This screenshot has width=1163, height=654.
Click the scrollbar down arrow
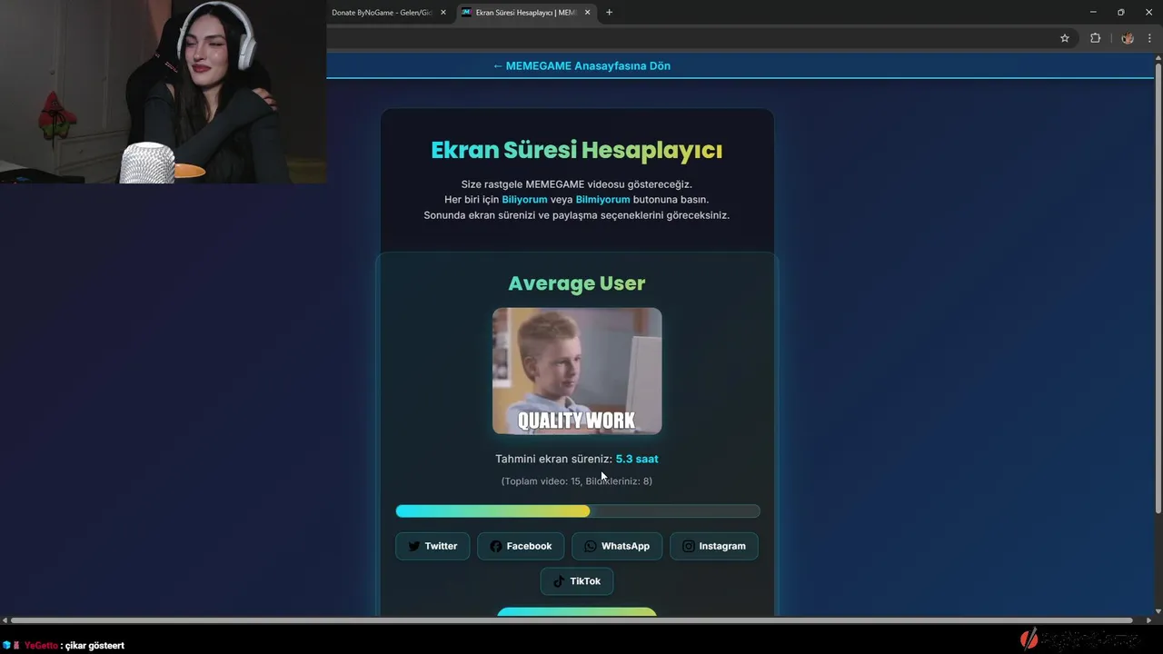1158,610
